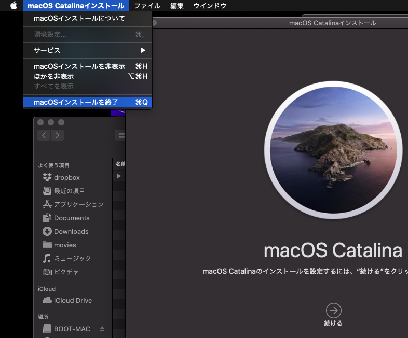Click the macOS Catalina island image
The height and width of the screenshot is (338, 408).
(x=333, y=150)
